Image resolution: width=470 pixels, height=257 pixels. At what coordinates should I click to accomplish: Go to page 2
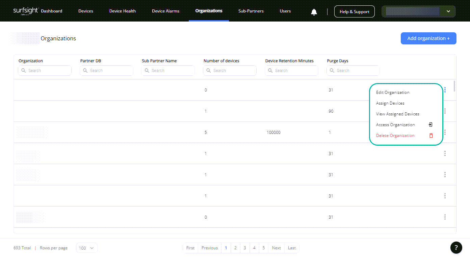[235, 248]
